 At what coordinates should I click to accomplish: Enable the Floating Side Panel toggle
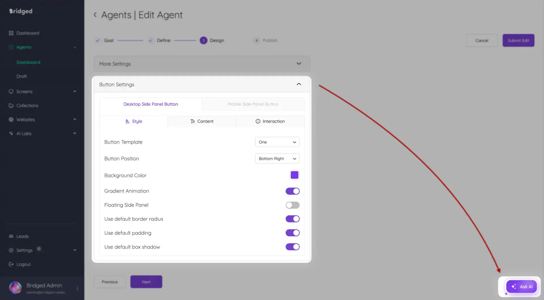[292, 205]
